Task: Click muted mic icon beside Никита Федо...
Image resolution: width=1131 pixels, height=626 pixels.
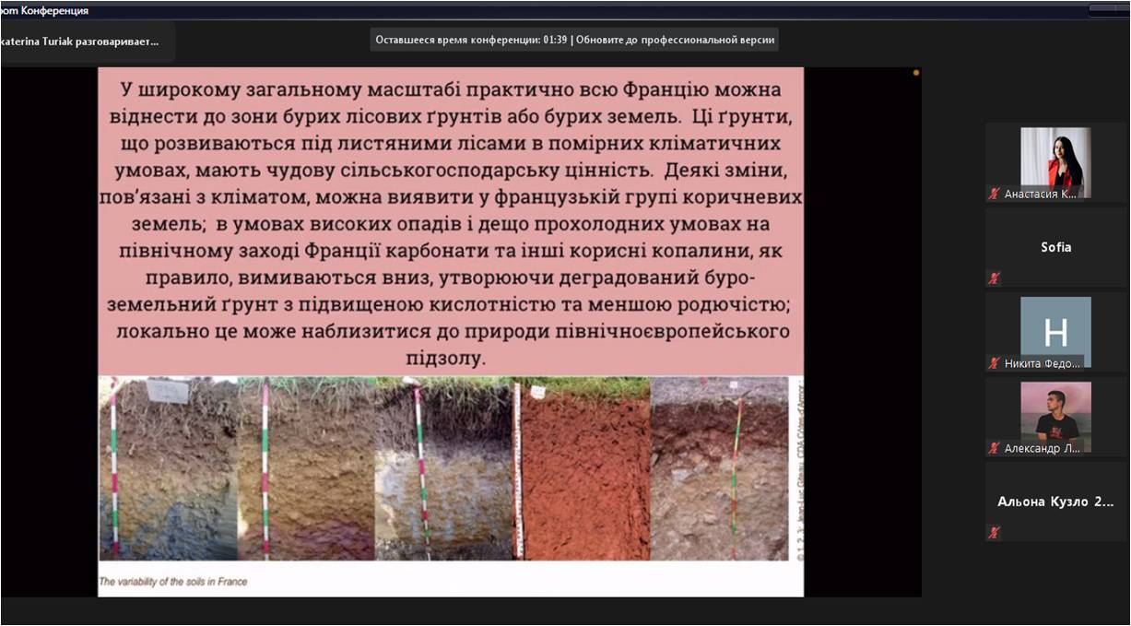Action: point(994,363)
